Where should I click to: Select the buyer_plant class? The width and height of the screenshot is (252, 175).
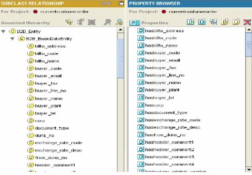click(48, 106)
